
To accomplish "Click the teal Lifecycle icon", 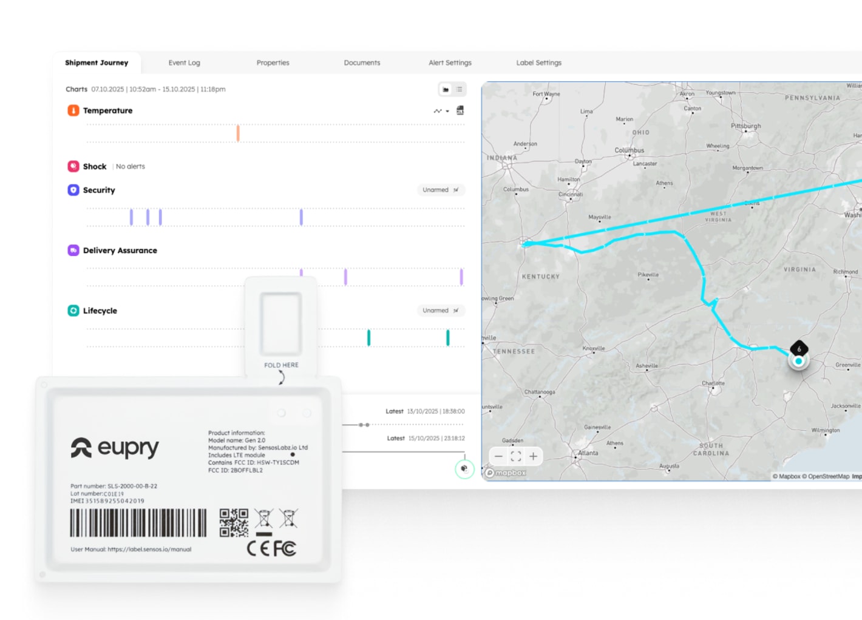I will pos(73,311).
